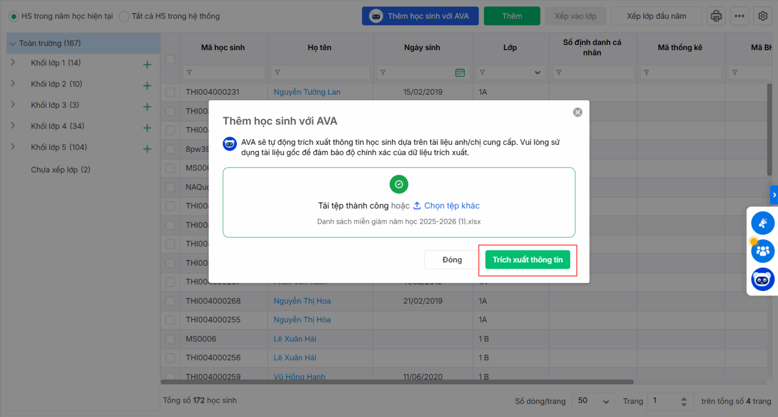Click the plus icon beside Khối lớp 4

coord(147,128)
